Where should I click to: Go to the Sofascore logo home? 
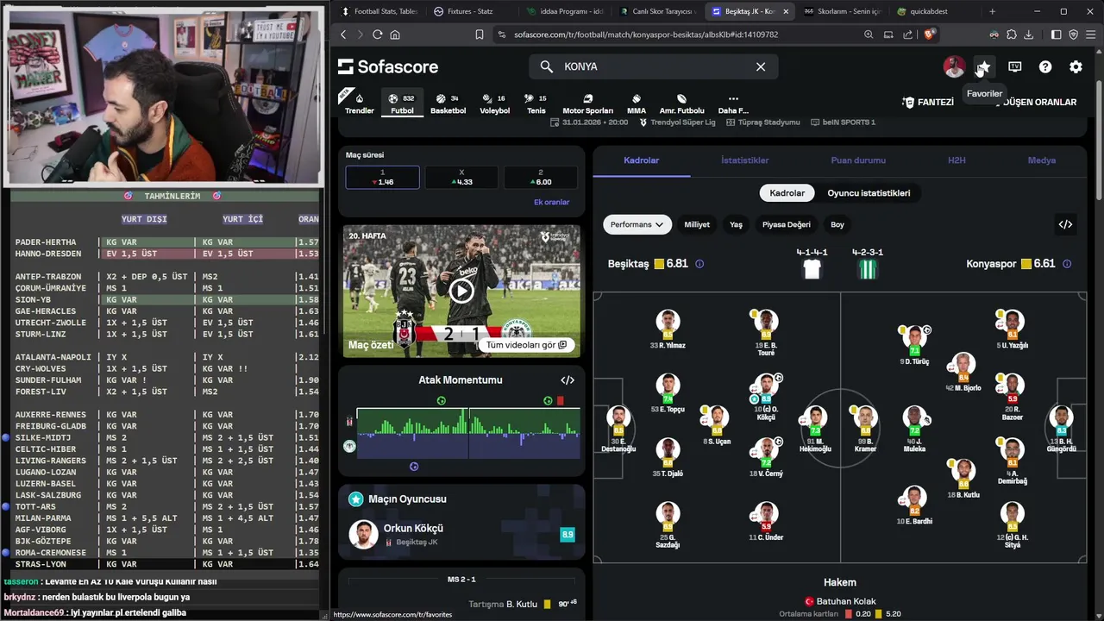click(x=388, y=66)
